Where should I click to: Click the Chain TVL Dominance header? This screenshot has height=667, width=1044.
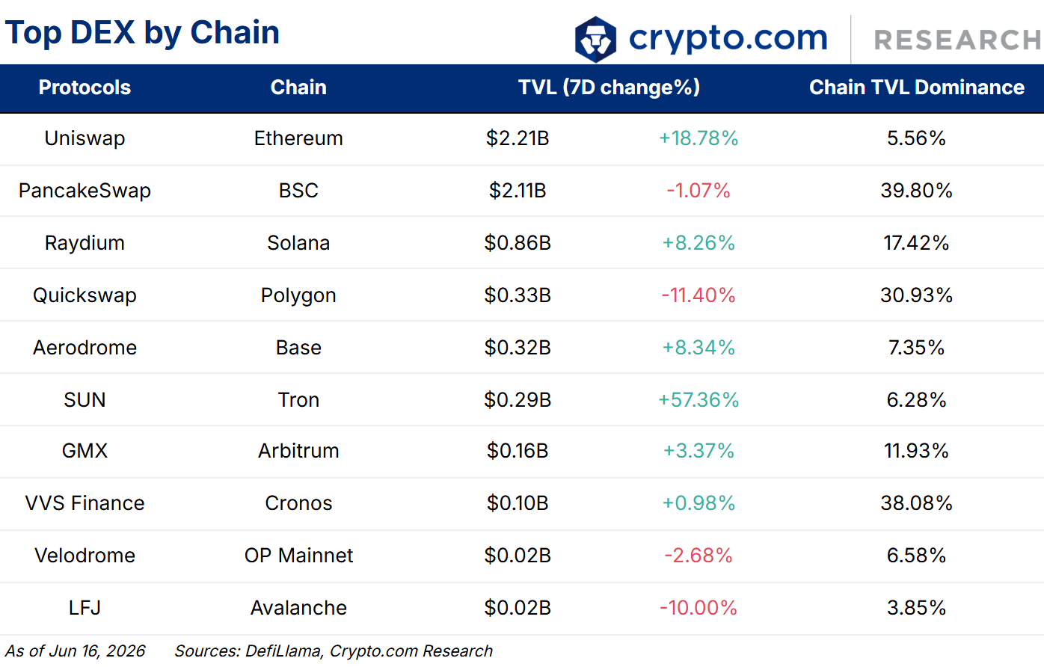(917, 87)
